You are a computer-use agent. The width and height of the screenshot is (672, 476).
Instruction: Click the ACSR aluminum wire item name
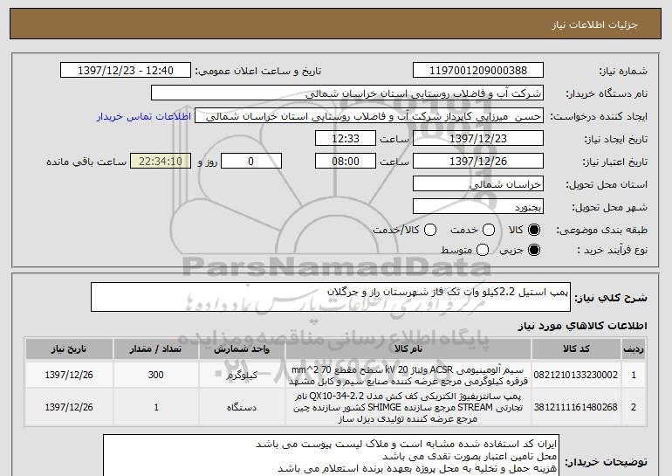[408, 376]
